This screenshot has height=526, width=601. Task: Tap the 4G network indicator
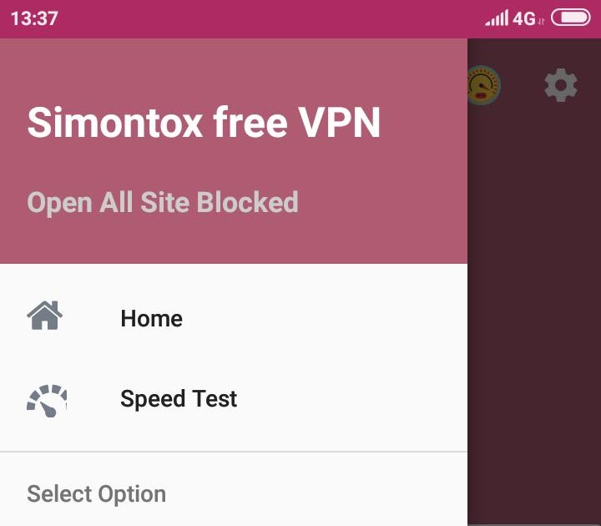[x=528, y=18]
